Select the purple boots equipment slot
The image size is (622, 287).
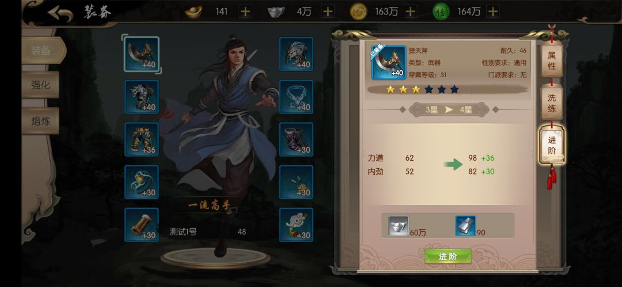[297, 139]
